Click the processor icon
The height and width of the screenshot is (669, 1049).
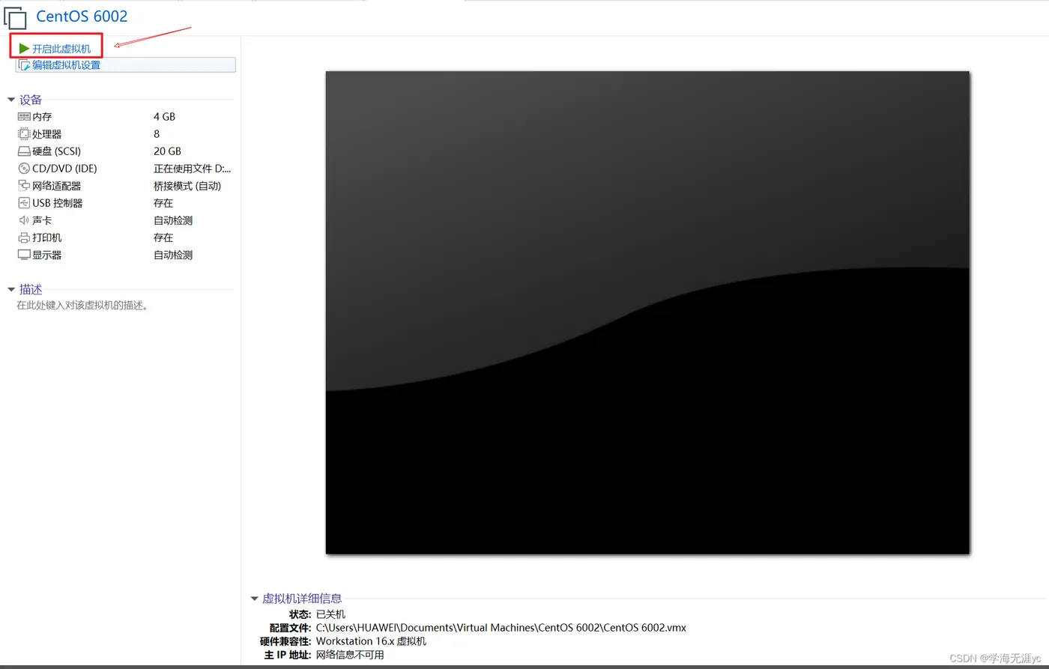pyautogui.click(x=24, y=134)
